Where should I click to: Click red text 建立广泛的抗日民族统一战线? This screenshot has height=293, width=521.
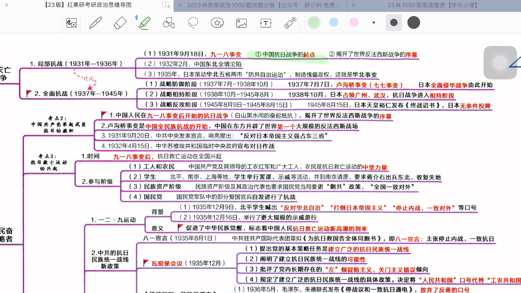(368, 249)
